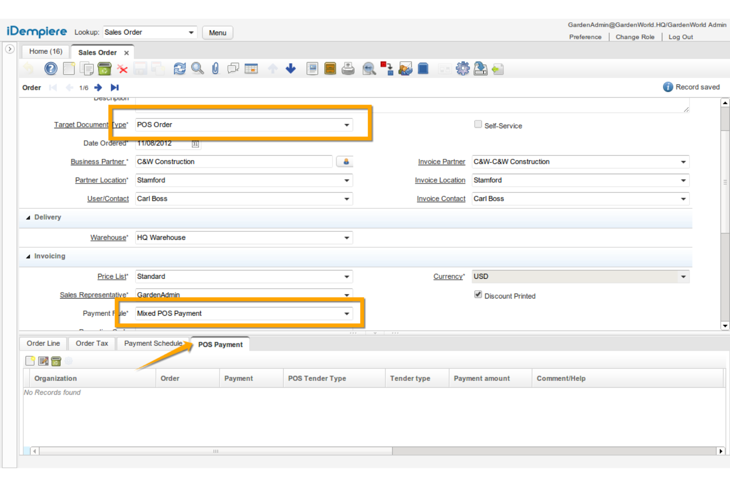Open the Price List dropdown

[x=347, y=277]
